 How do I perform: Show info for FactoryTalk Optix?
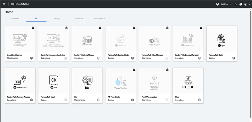(233, 58)
